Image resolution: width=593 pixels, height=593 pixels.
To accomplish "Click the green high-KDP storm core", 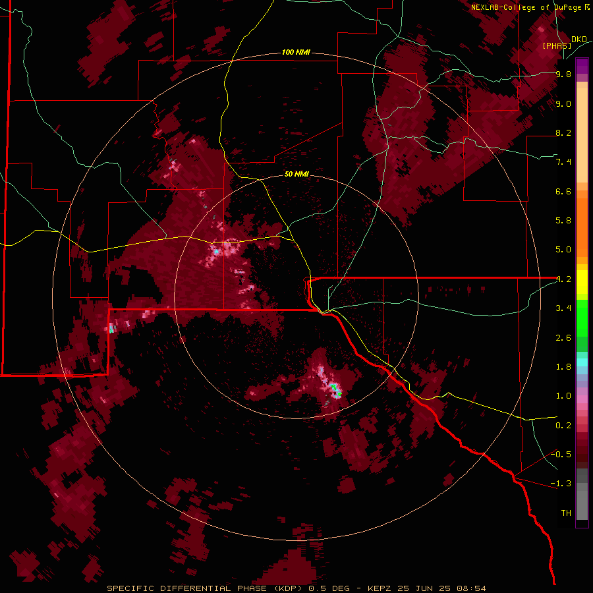I will tap(335, 389).
